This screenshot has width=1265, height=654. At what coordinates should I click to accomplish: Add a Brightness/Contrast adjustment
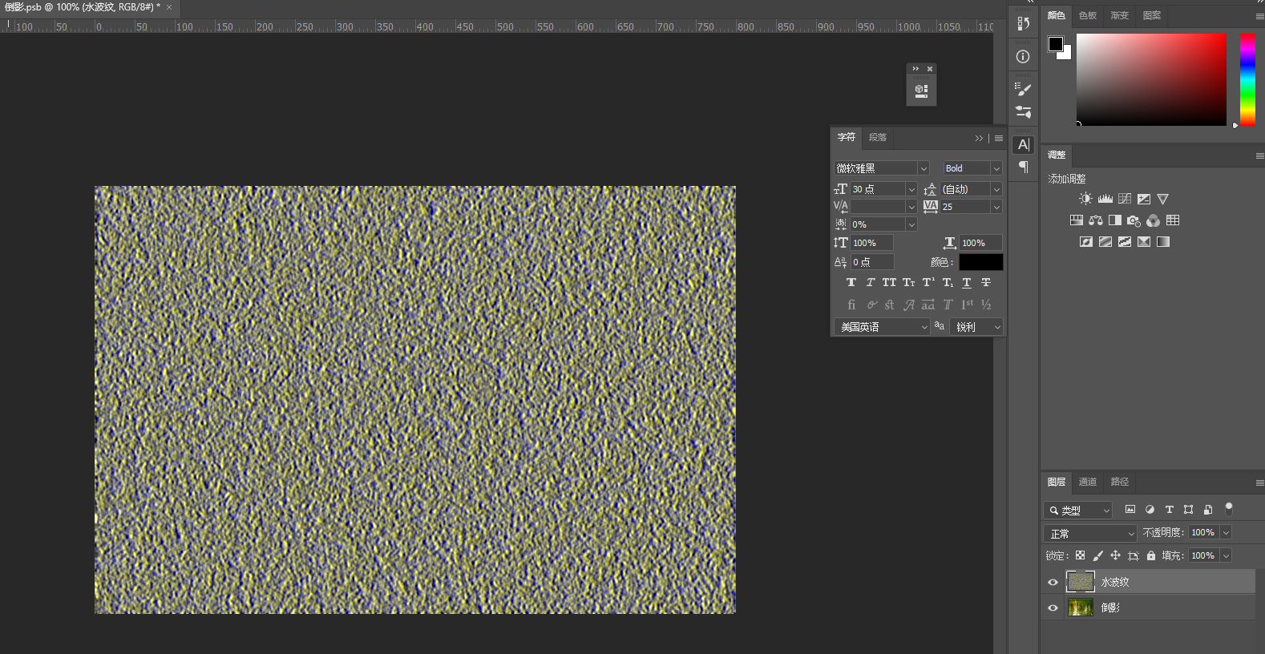pos(1085,199)
